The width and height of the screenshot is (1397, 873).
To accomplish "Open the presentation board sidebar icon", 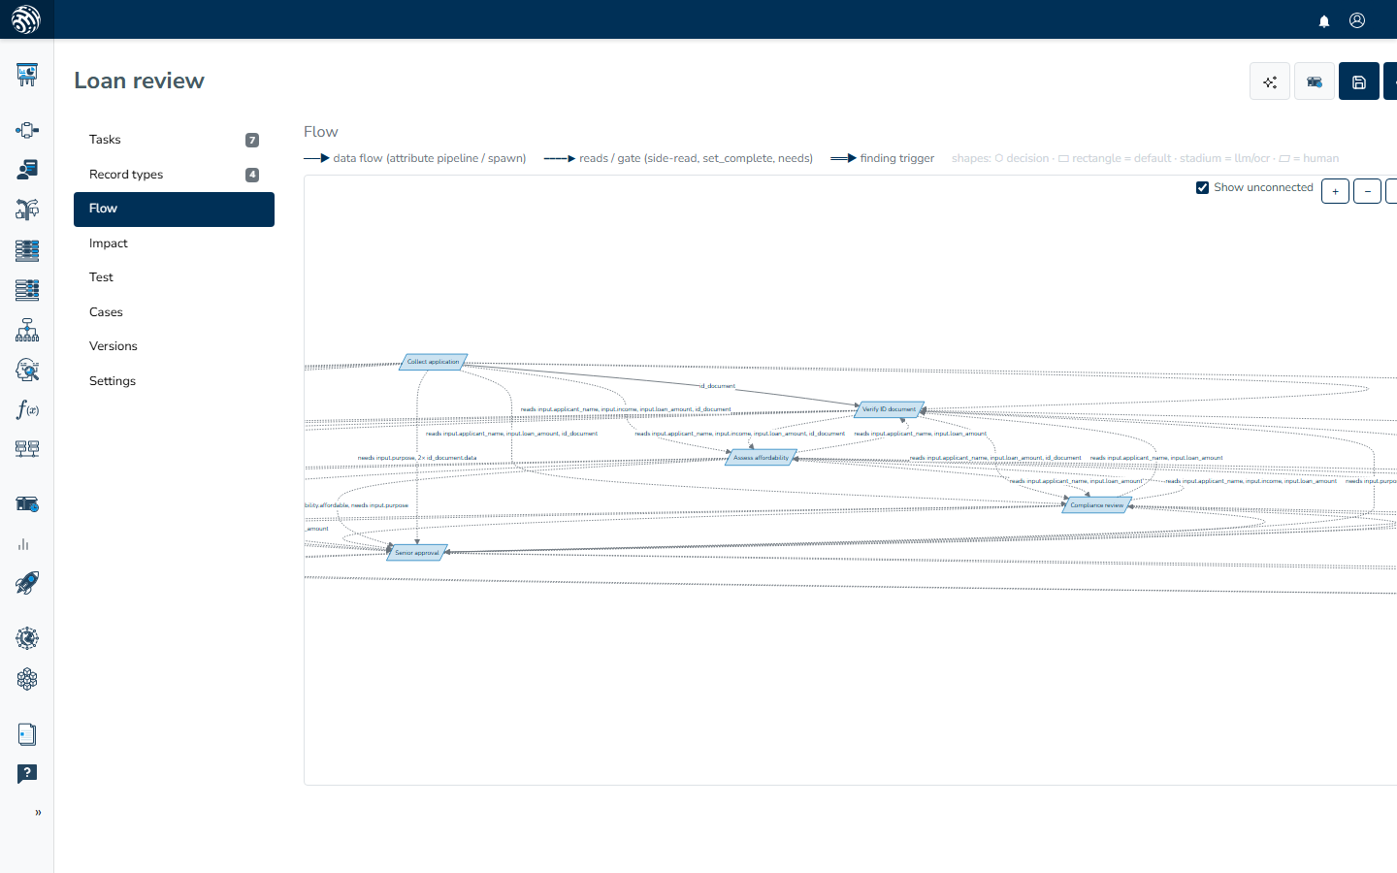I will point(27,75).
